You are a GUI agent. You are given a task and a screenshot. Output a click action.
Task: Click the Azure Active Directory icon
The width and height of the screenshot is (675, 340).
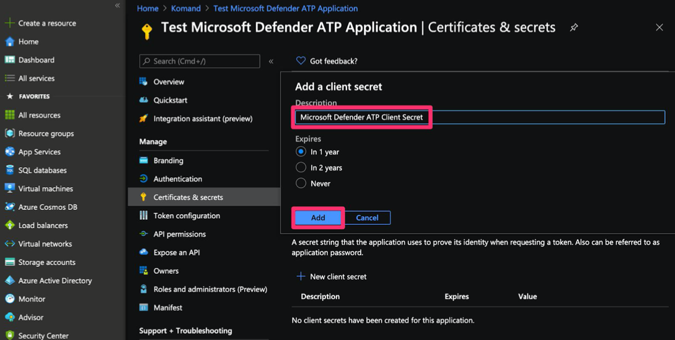point(9,281)
